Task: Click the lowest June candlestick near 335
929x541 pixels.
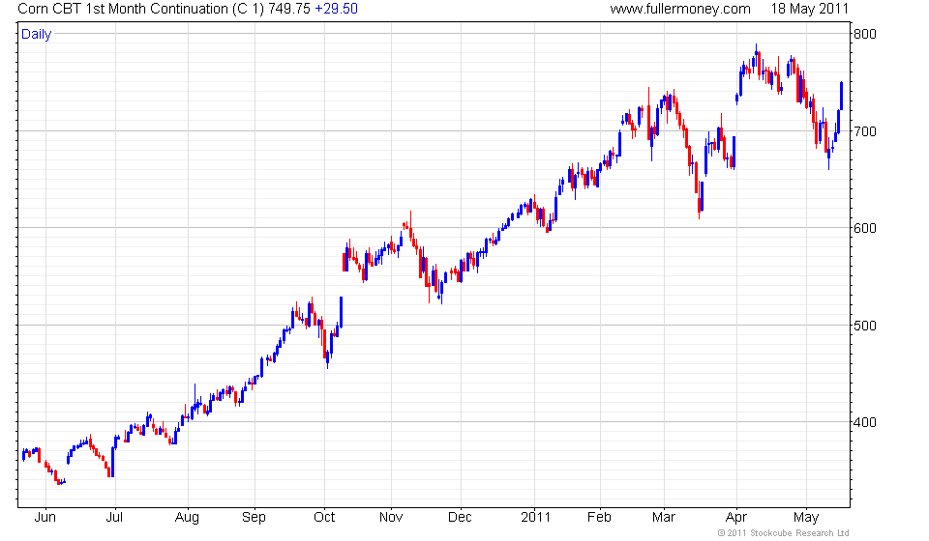Action: point(59,481)
